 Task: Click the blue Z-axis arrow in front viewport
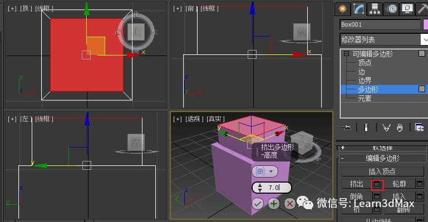253,8
